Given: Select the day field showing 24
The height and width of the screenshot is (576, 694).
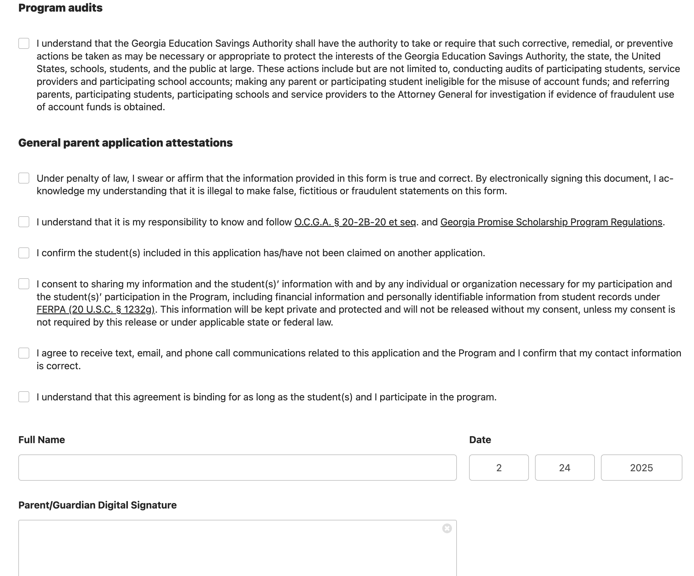Looking at the screenshot, I should click(565, 468).
